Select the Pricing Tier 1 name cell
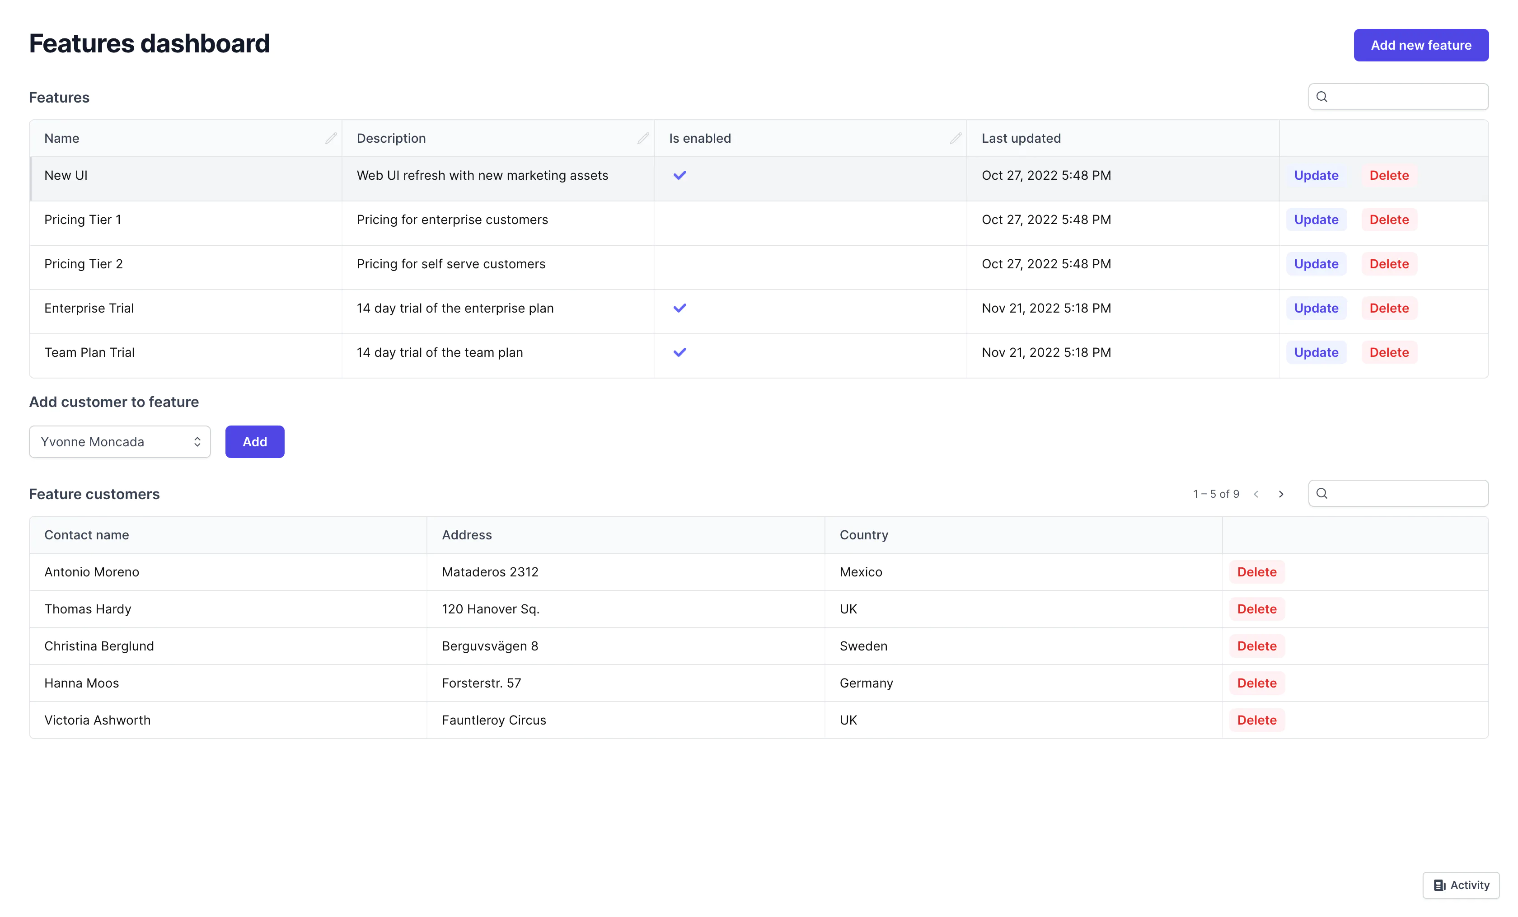Viewport: 1518px width, 917px height. coord(185,223)
